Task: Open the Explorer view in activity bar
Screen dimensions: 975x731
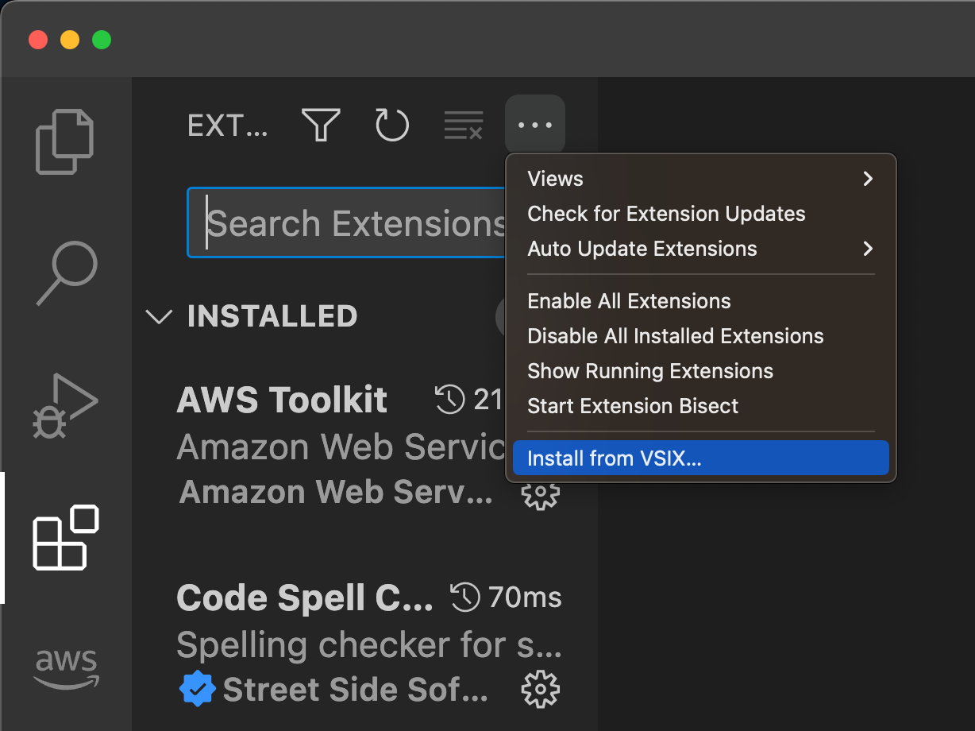Action: pos(65,141)
